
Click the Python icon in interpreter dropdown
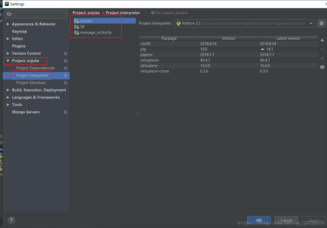coord(178,23)
